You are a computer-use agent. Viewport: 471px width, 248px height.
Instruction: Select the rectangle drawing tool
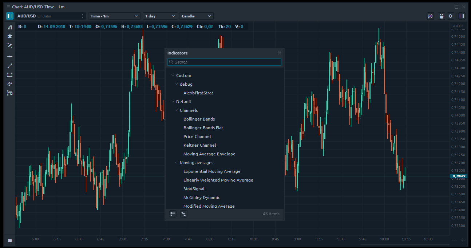10,75
